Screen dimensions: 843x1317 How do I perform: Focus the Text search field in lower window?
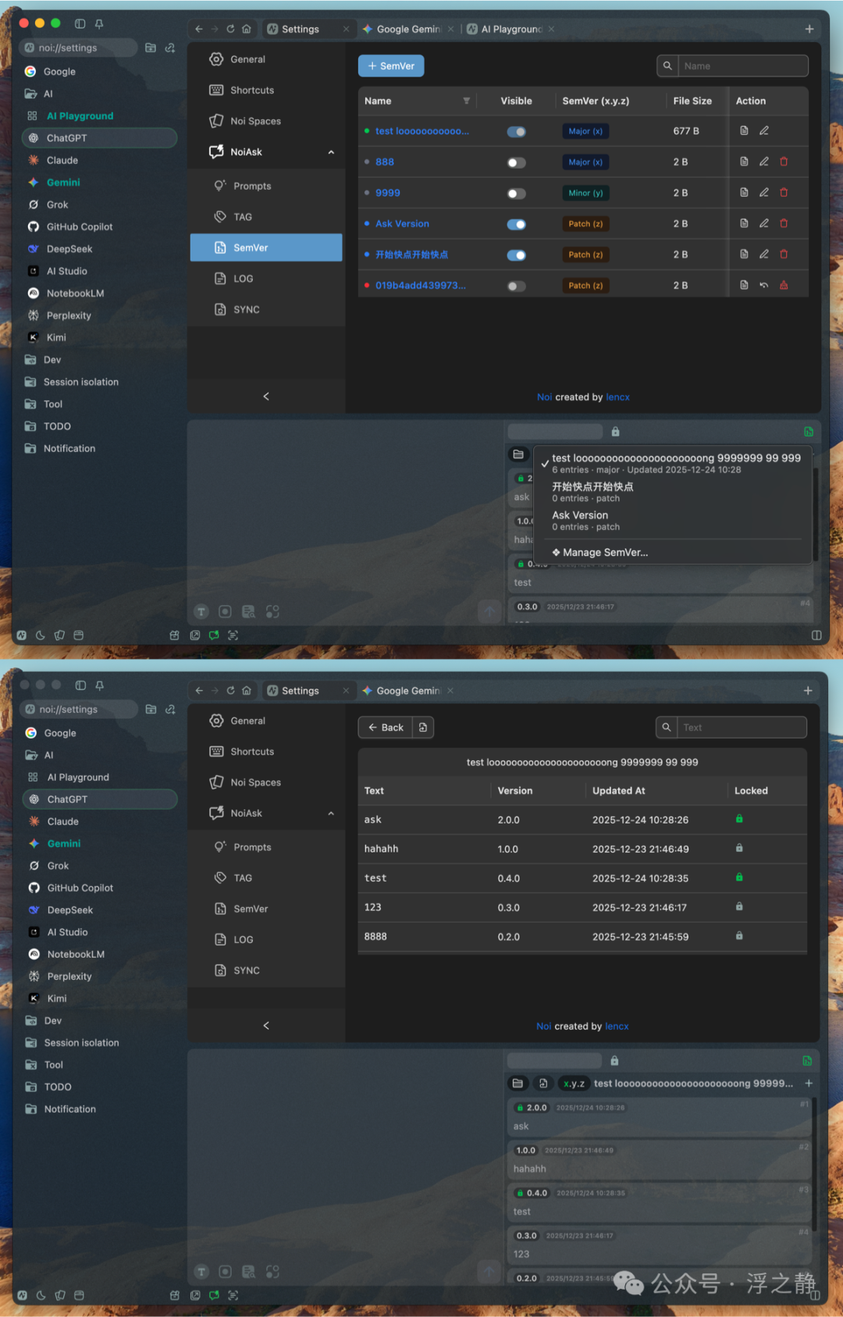(x=742, y=727)
